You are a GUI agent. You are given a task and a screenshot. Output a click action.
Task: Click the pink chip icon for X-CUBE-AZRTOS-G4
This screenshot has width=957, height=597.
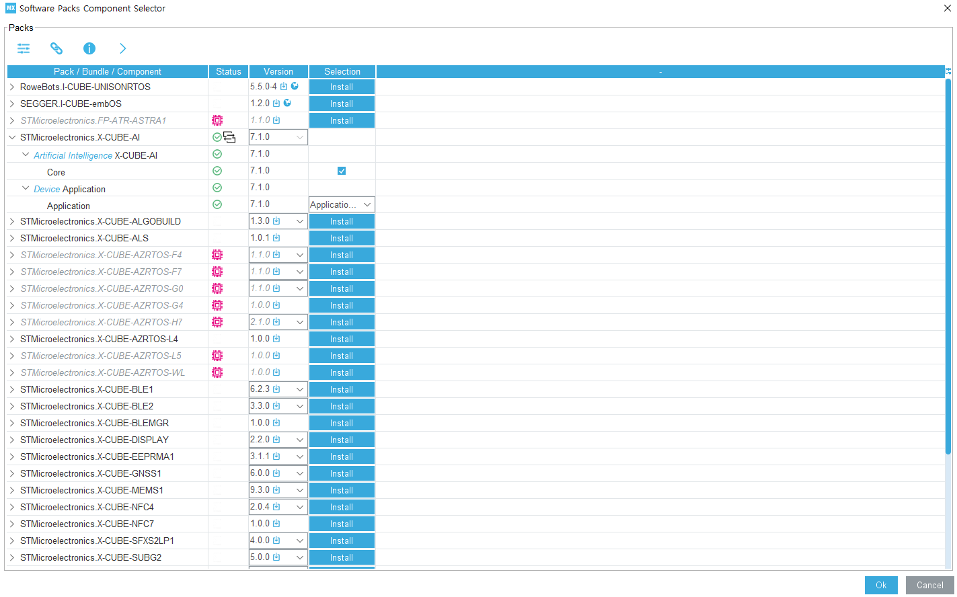click(x=217, y=305)
